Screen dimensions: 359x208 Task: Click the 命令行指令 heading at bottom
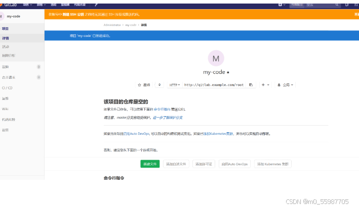(x=114, y=178)
